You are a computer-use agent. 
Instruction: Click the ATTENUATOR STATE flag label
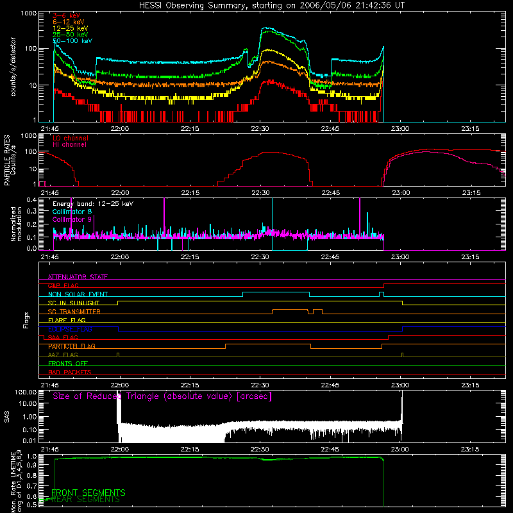click(78, 277)
